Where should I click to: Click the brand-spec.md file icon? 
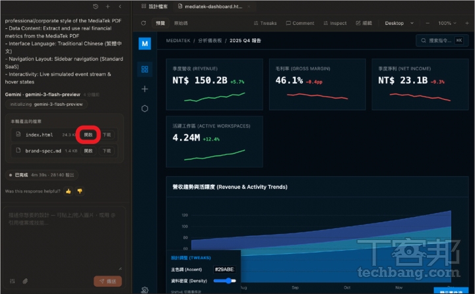point(18,150)
